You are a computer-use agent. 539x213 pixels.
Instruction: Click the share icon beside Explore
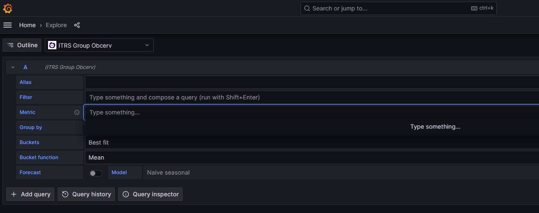[x=77, y=25]
